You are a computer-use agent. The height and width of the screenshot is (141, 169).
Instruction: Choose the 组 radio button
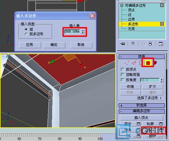tap(26, 29)
